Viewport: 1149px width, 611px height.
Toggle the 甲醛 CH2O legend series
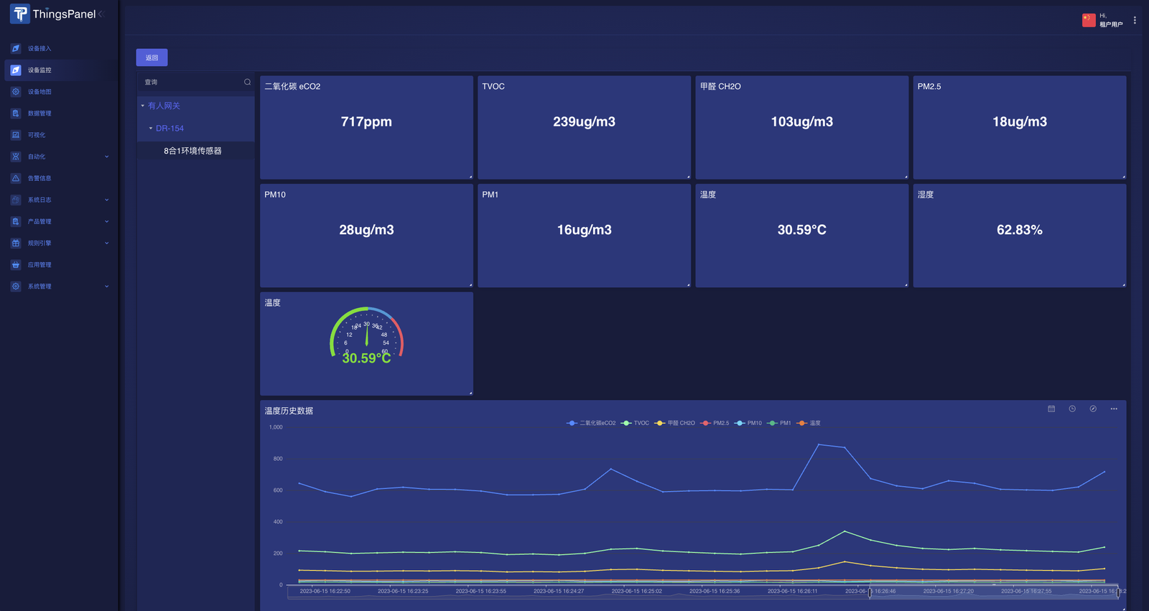(x=675, y=423)
